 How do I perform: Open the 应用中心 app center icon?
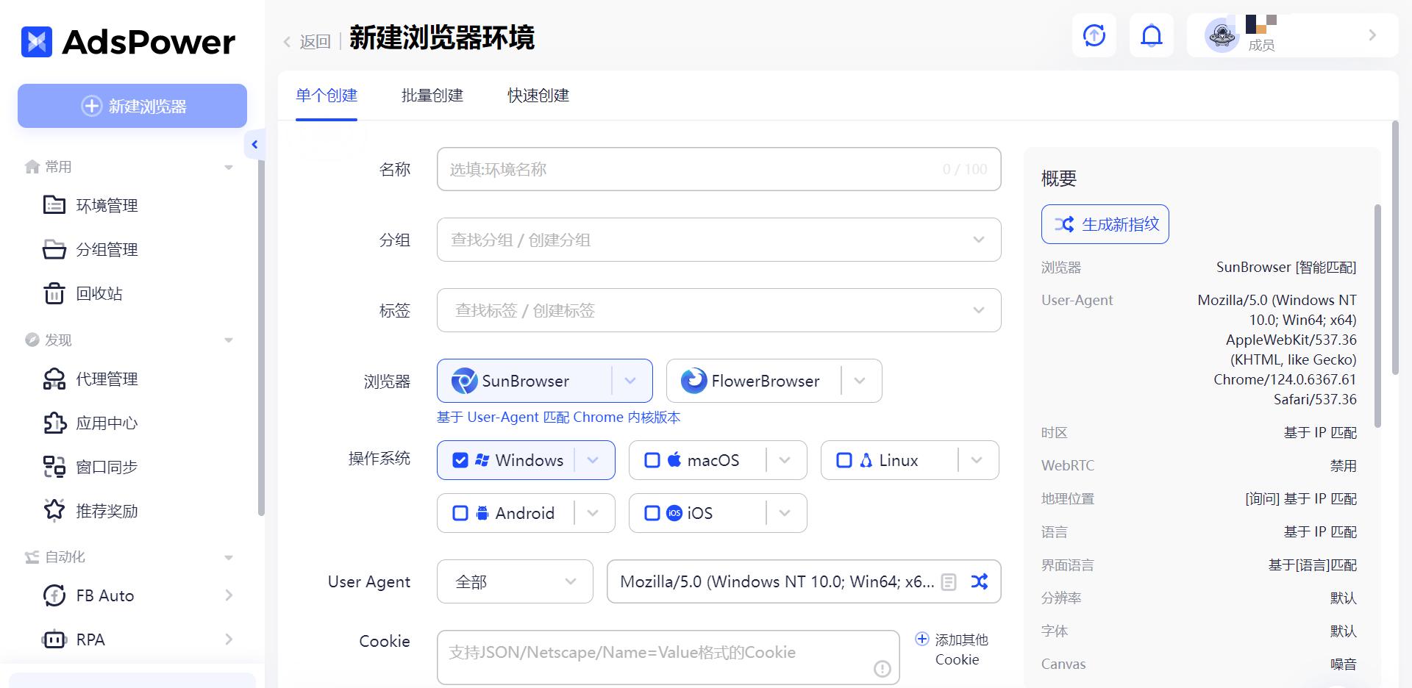point(54,423)
